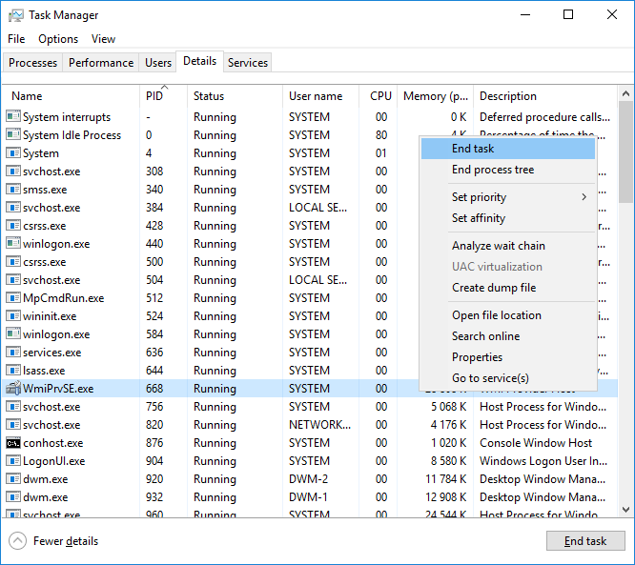Choose Go to service(s) menu entry
The image size is (635, 565).
(508, 378)
